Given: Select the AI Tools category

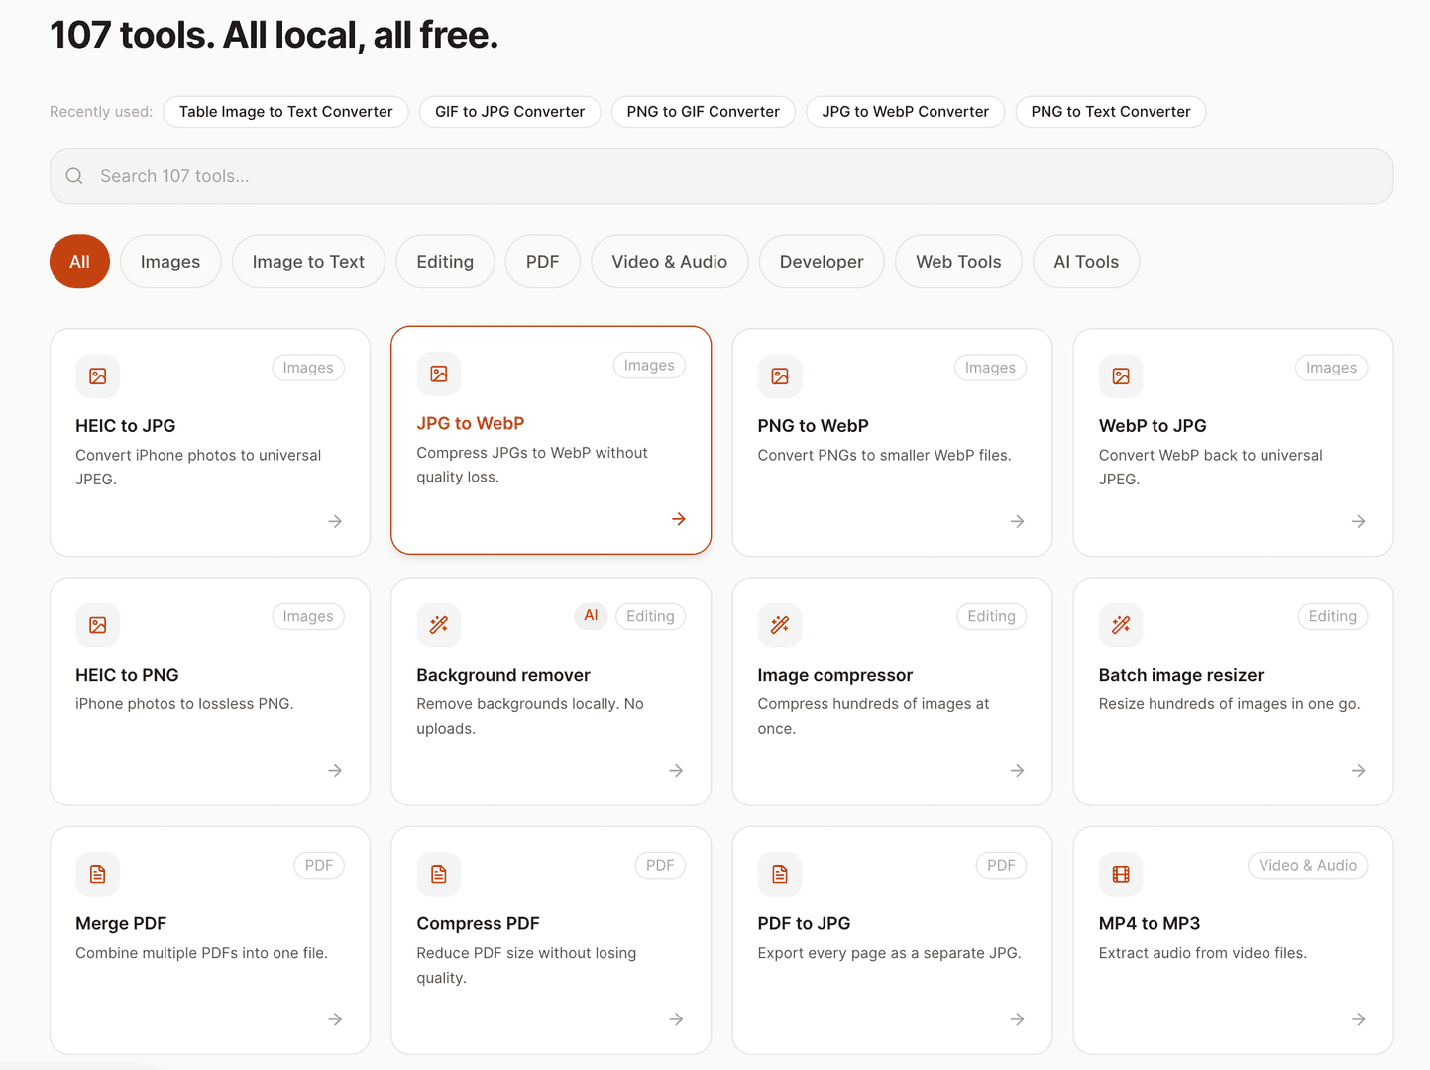Looking at the screenshot, I should click(1086, 262).
